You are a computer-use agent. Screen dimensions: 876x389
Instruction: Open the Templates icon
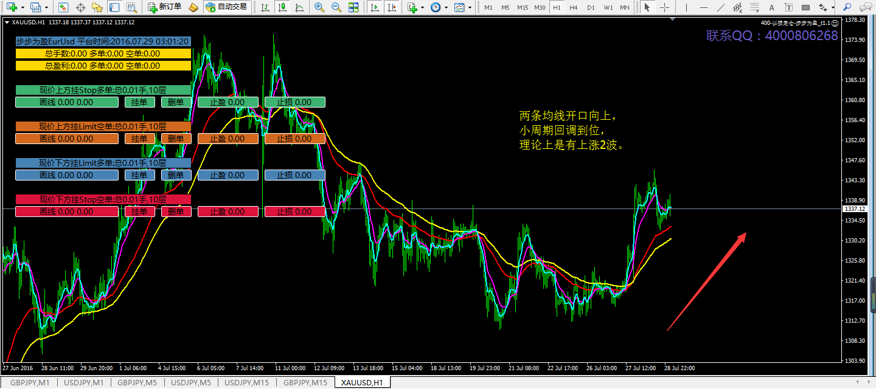click(459, 7)
